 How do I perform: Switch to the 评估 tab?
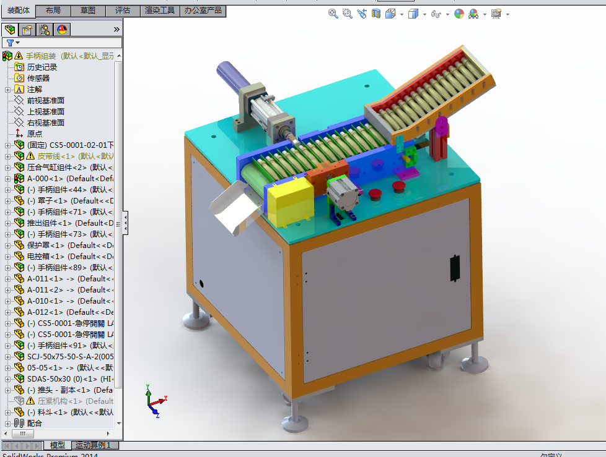[x=123, y=11]
